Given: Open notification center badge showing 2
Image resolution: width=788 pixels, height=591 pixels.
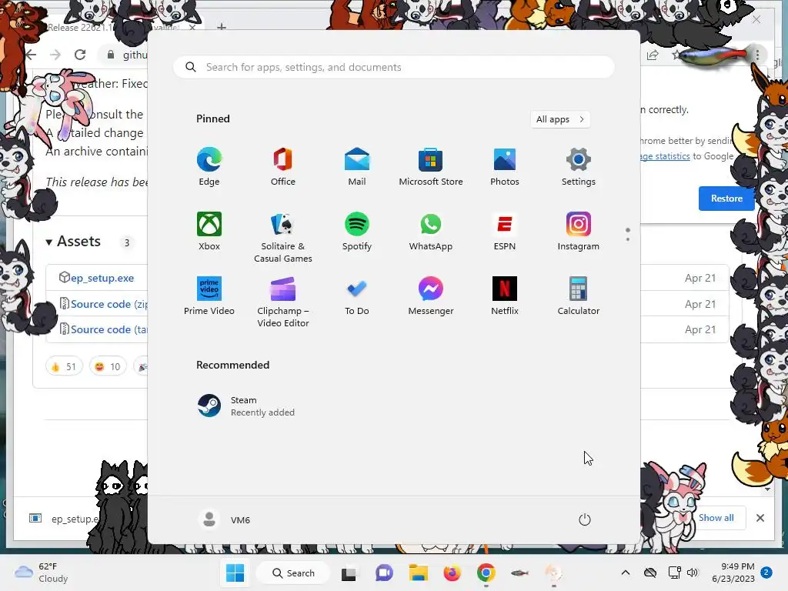Looking at the screenshot, I should coord(766,573).
